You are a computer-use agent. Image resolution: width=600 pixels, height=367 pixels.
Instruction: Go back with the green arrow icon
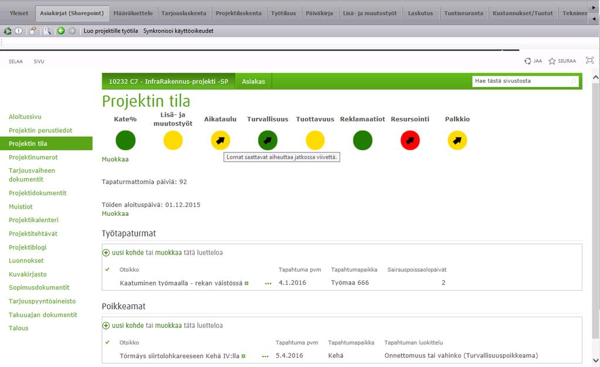[x=61, y=30]
